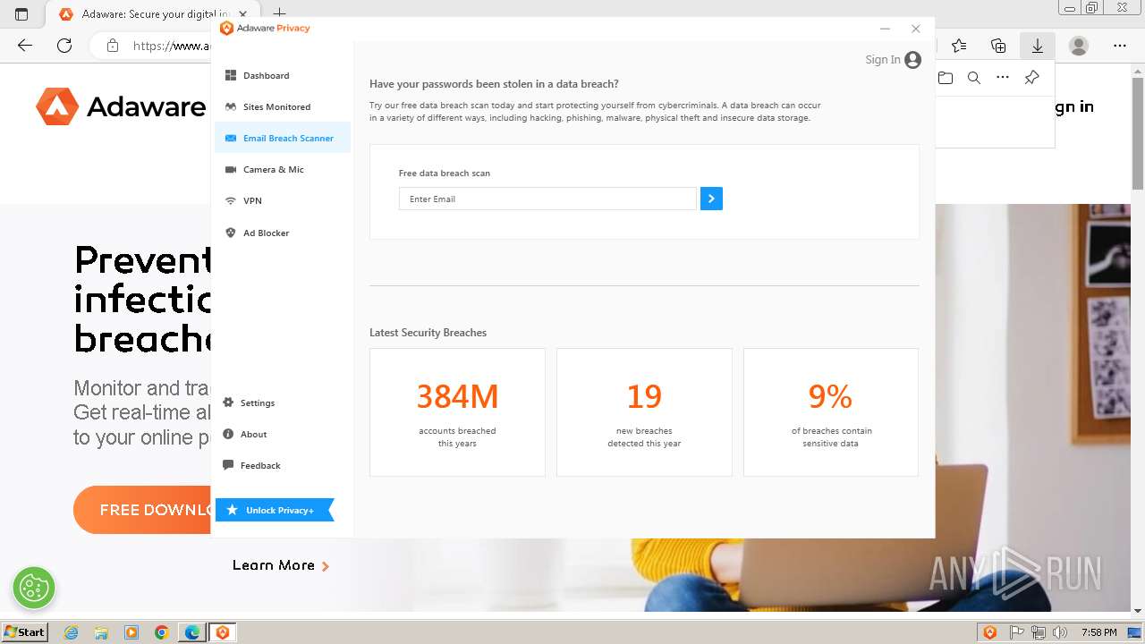The height and width of the screenshot is (644, 1145).
Task: Click the Email Breach Scanner envelope icon
Action: tap(231, 138)
